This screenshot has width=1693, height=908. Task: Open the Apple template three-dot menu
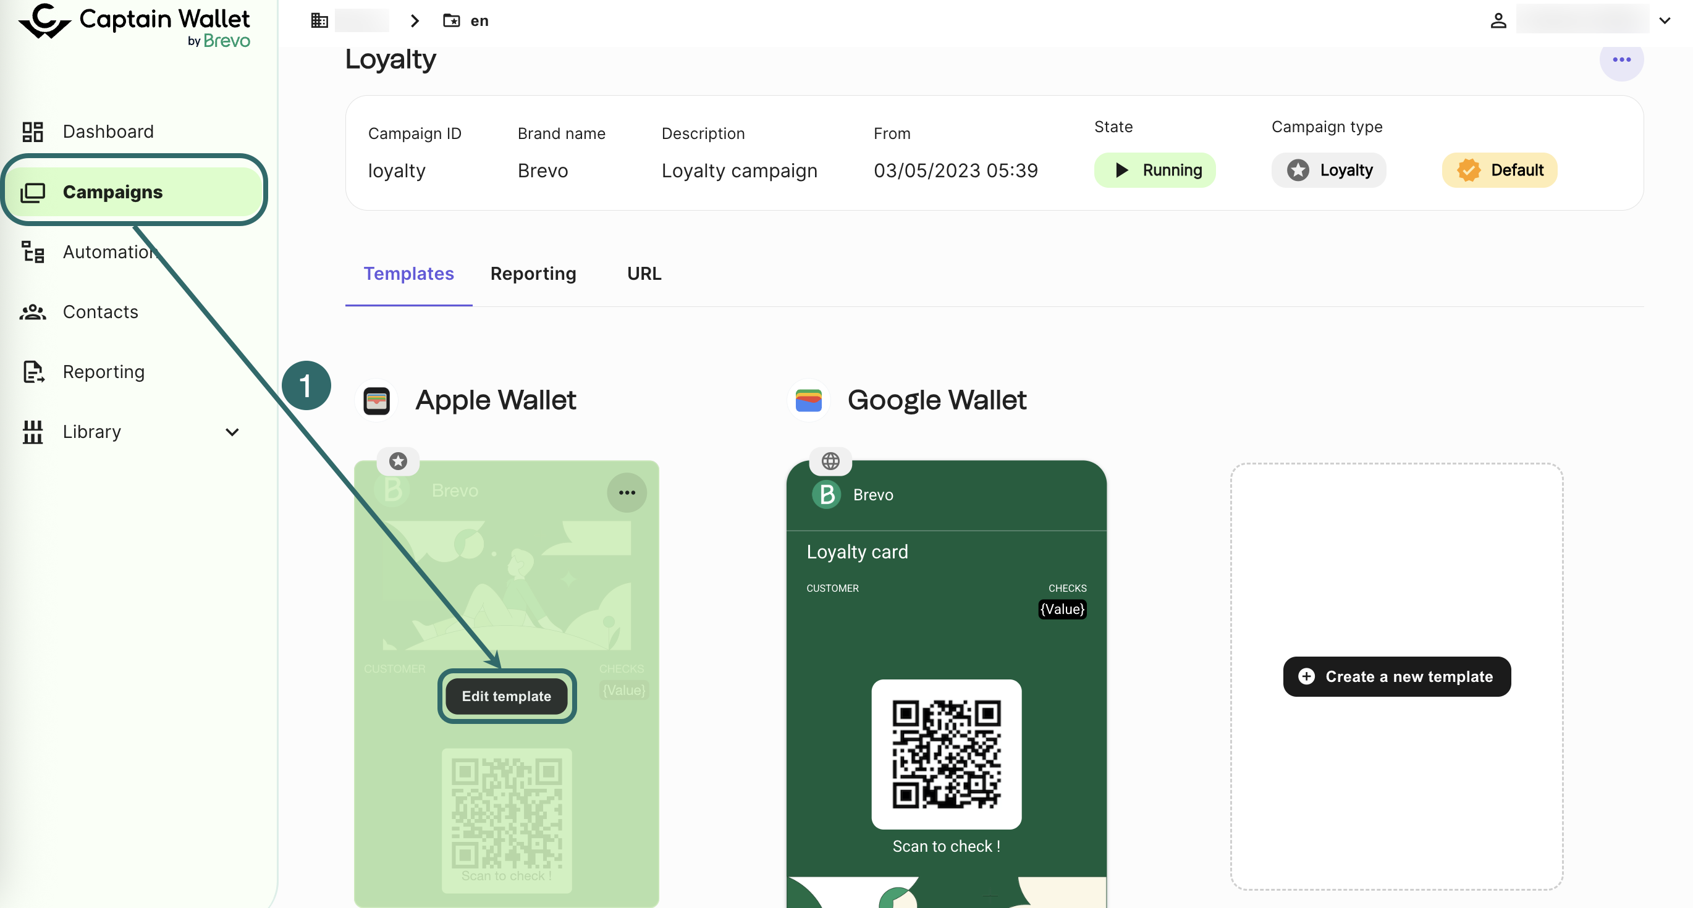pyautogui.click(x=627, y=493)
